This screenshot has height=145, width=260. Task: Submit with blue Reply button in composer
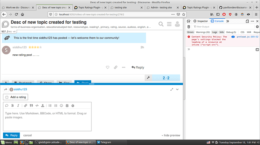(11, 135)
